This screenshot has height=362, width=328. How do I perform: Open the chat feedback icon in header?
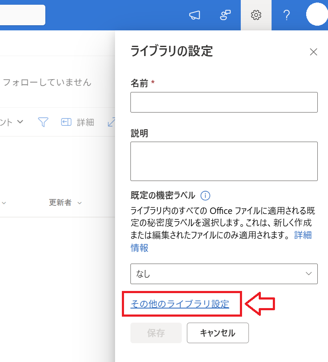click(x=225, y=15)
